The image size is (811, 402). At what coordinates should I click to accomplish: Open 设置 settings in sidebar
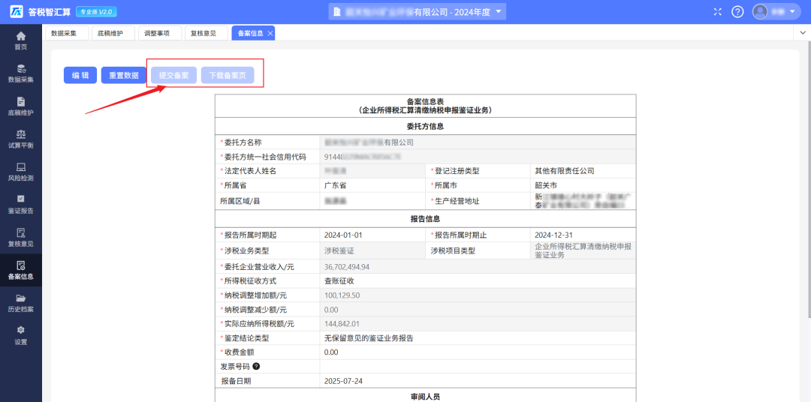pyautogui.click(x=21, y=336)
